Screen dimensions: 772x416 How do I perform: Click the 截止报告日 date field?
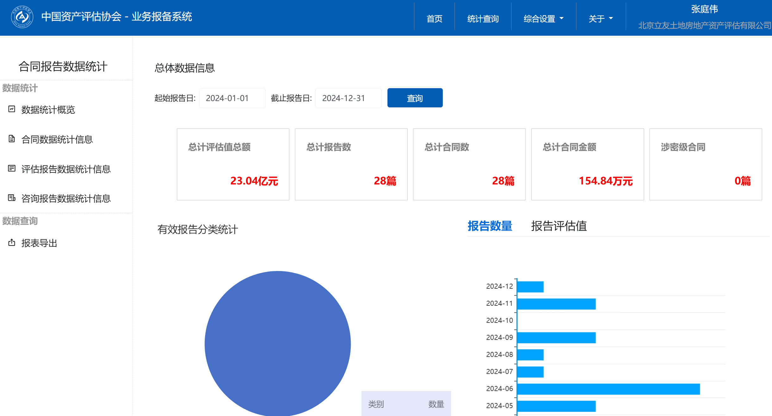tap(348, 98)
